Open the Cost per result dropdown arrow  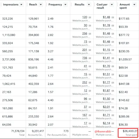point(112,5)
